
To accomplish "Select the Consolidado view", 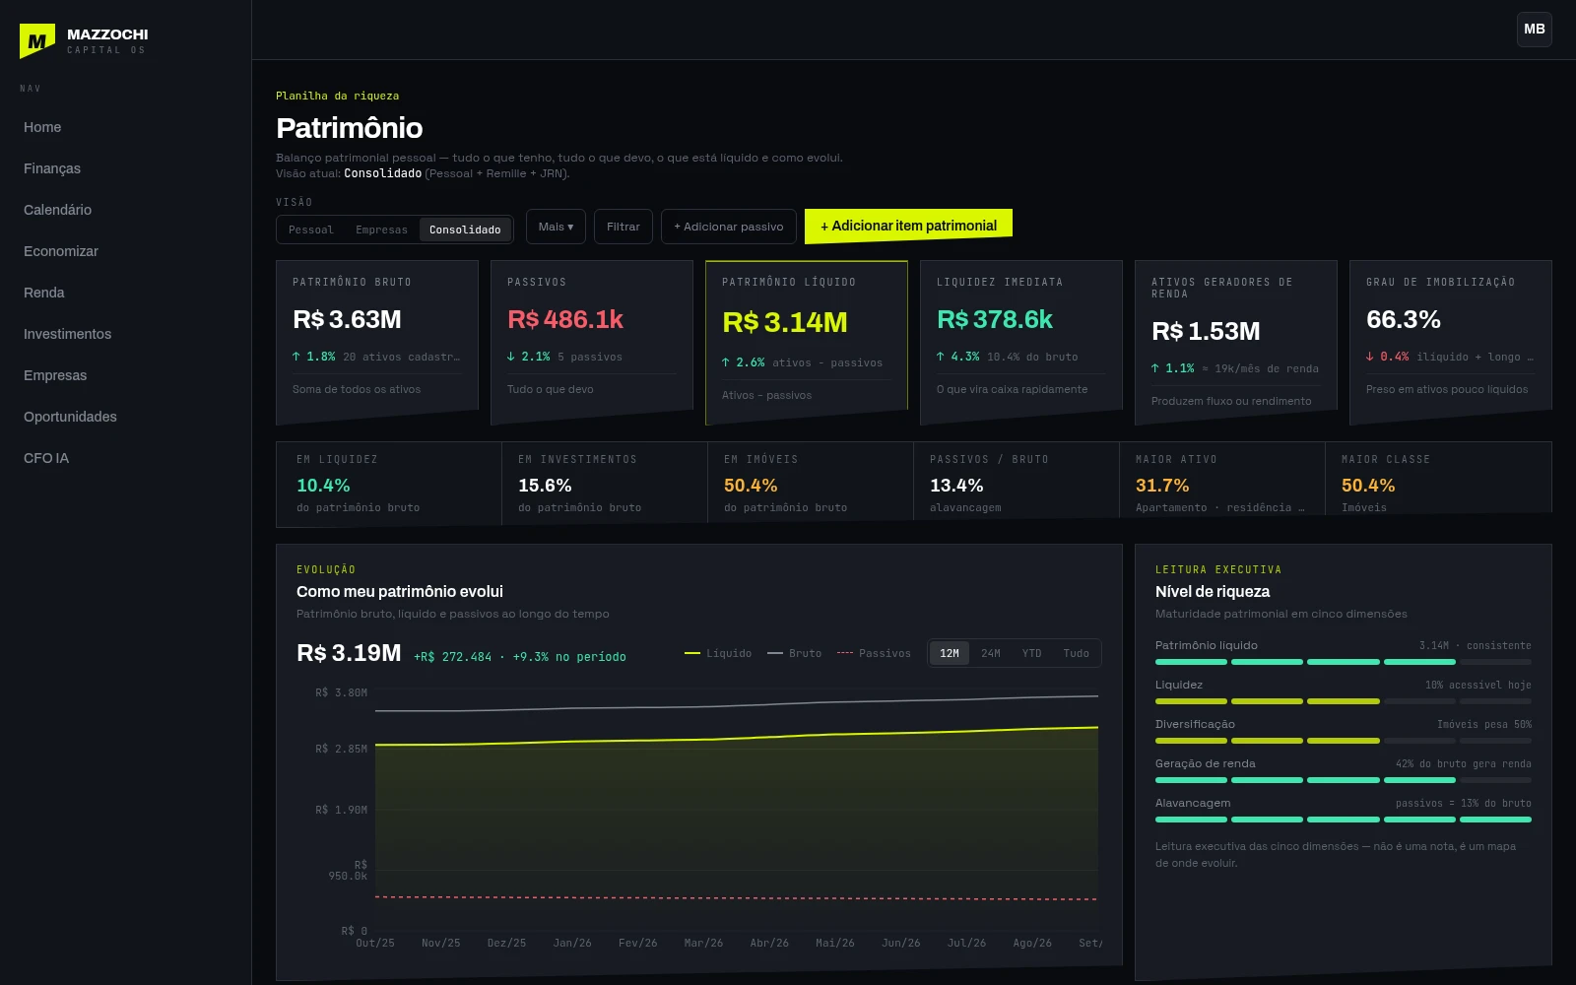I will pos(465,230).
